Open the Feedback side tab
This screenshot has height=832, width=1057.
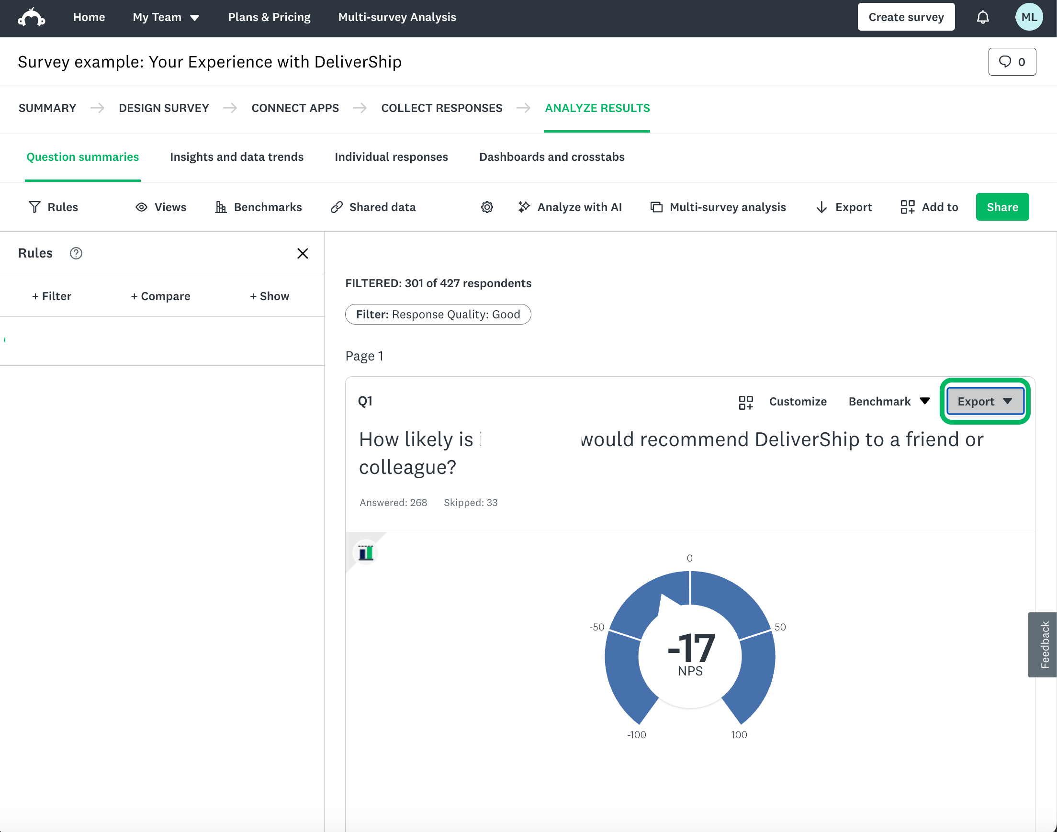pos(1044,644)
